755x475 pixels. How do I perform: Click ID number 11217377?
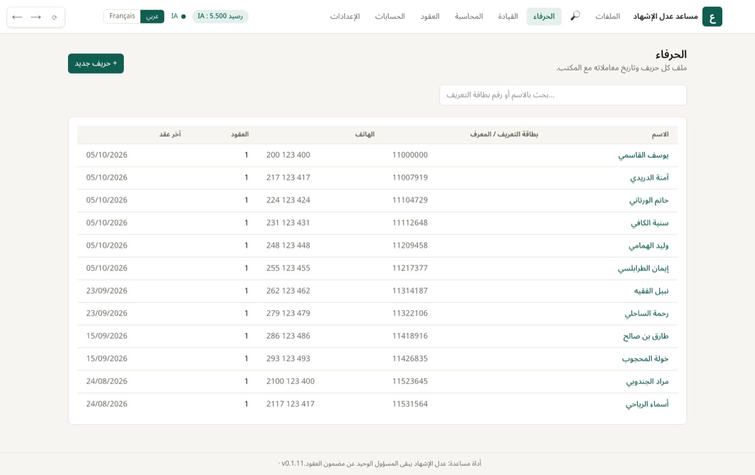point(410,268)
